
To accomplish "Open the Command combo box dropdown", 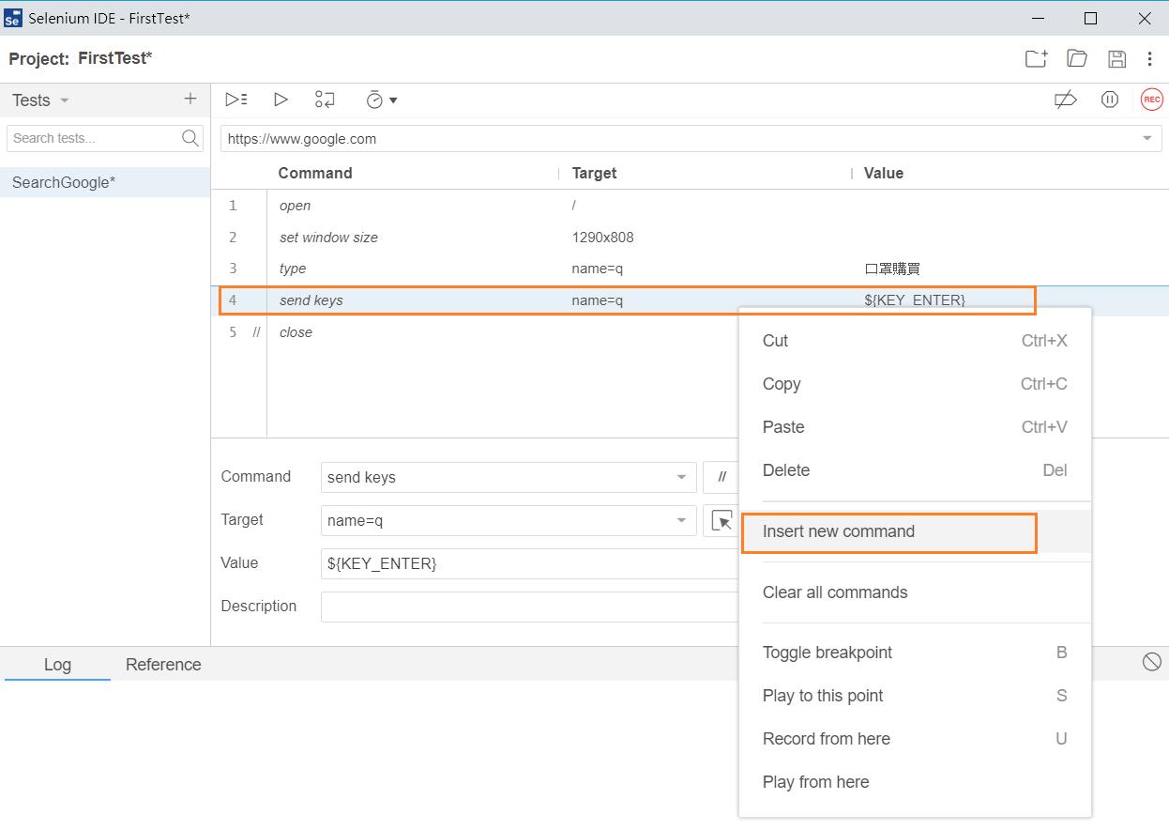I will (681, 477).
